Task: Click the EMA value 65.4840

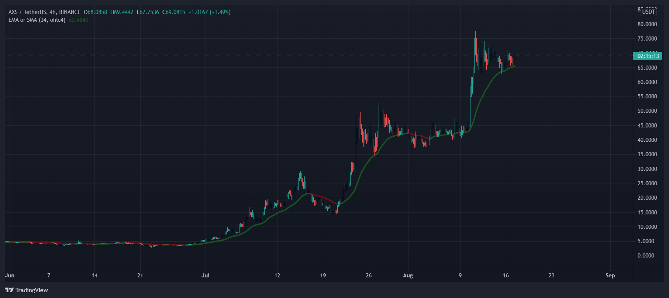Action: point(79,20)
